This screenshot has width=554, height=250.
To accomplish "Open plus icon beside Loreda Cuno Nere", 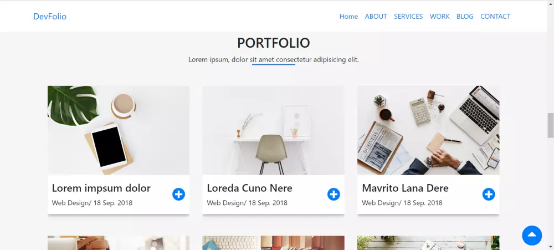I will (334, 194).
